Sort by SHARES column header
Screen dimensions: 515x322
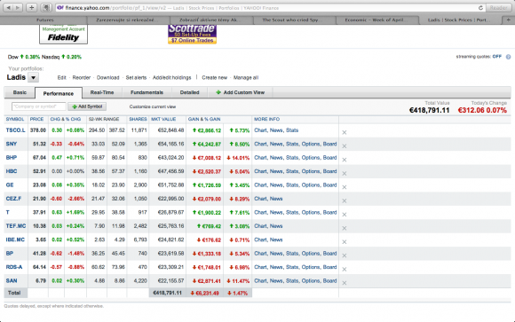click(138, 119)
